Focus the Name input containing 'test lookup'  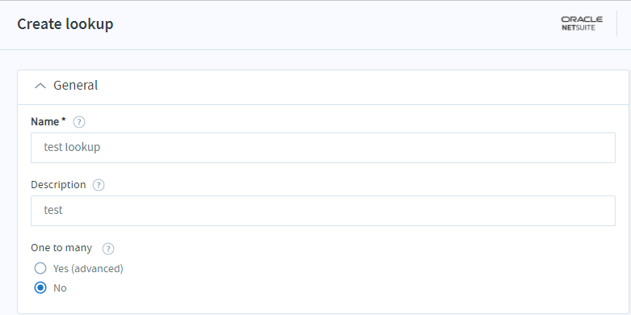pyautogui.click(x=322, y=148)
